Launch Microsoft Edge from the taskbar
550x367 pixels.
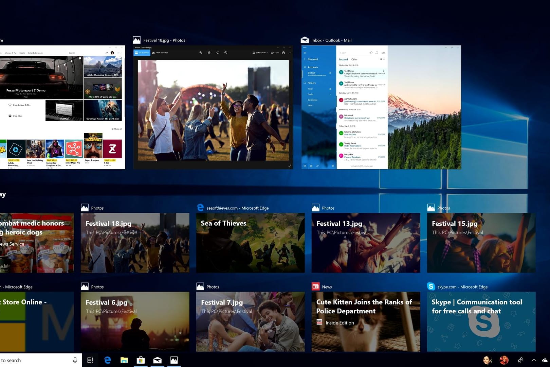pos(107,360)
